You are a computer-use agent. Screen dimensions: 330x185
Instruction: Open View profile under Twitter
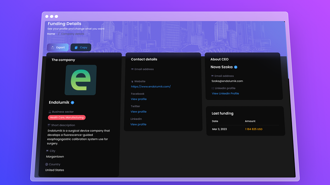tap(138, 112)
